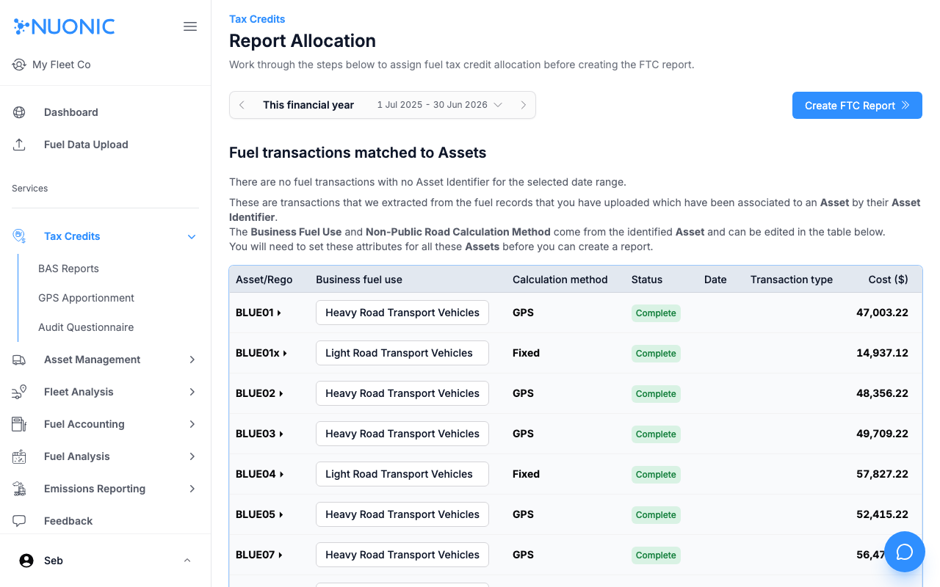The image size is (940, 587).
Task: Open the chat support bubble
Action: pos(905,552)
